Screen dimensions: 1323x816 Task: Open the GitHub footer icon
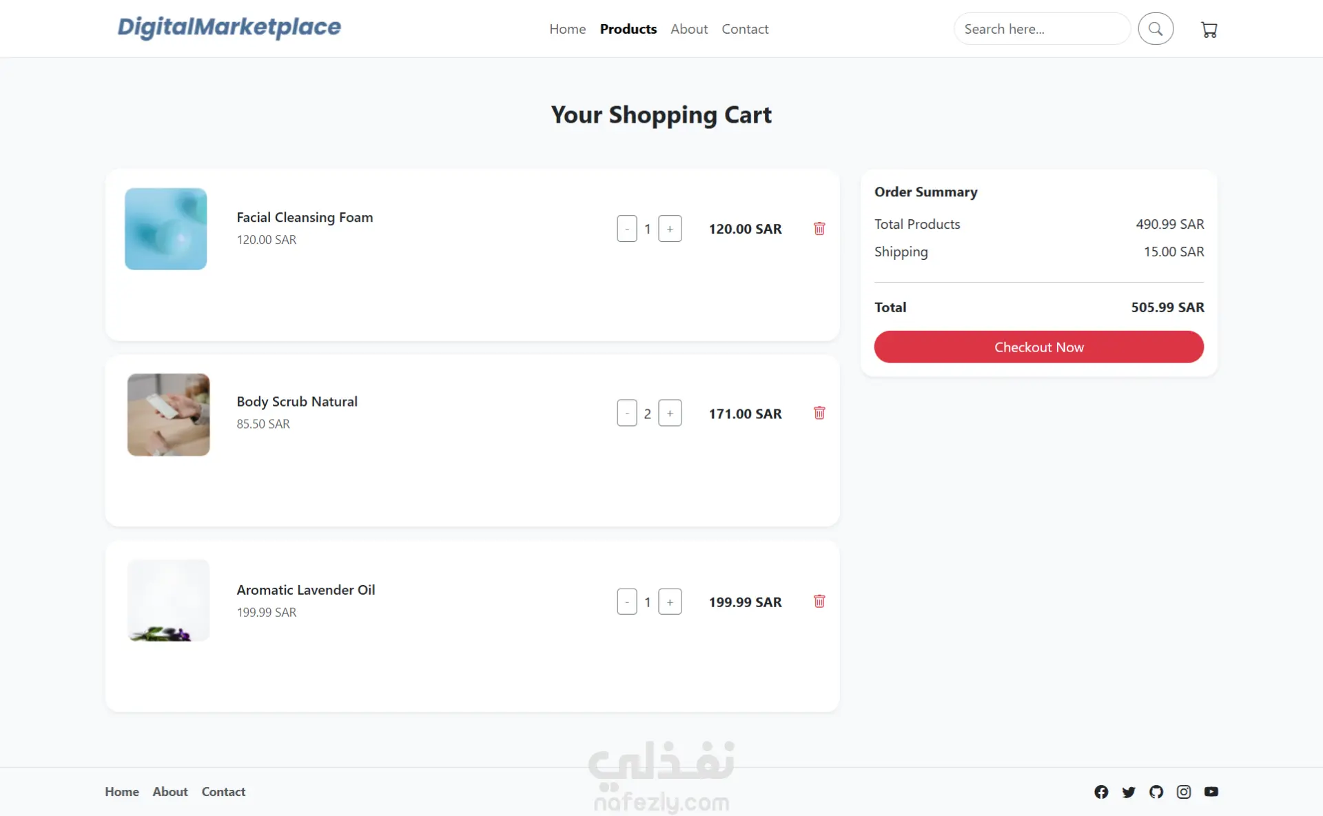pos(1156,792)
